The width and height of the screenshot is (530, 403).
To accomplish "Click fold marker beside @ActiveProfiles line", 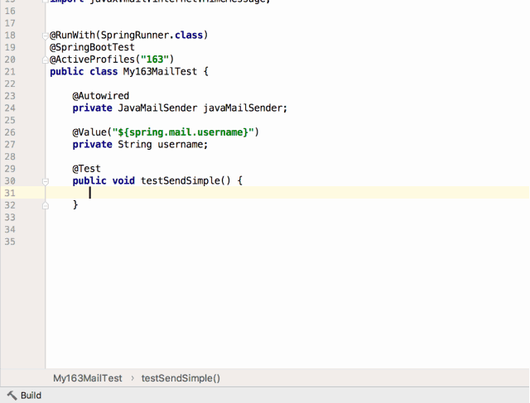I will pos(46,60).
